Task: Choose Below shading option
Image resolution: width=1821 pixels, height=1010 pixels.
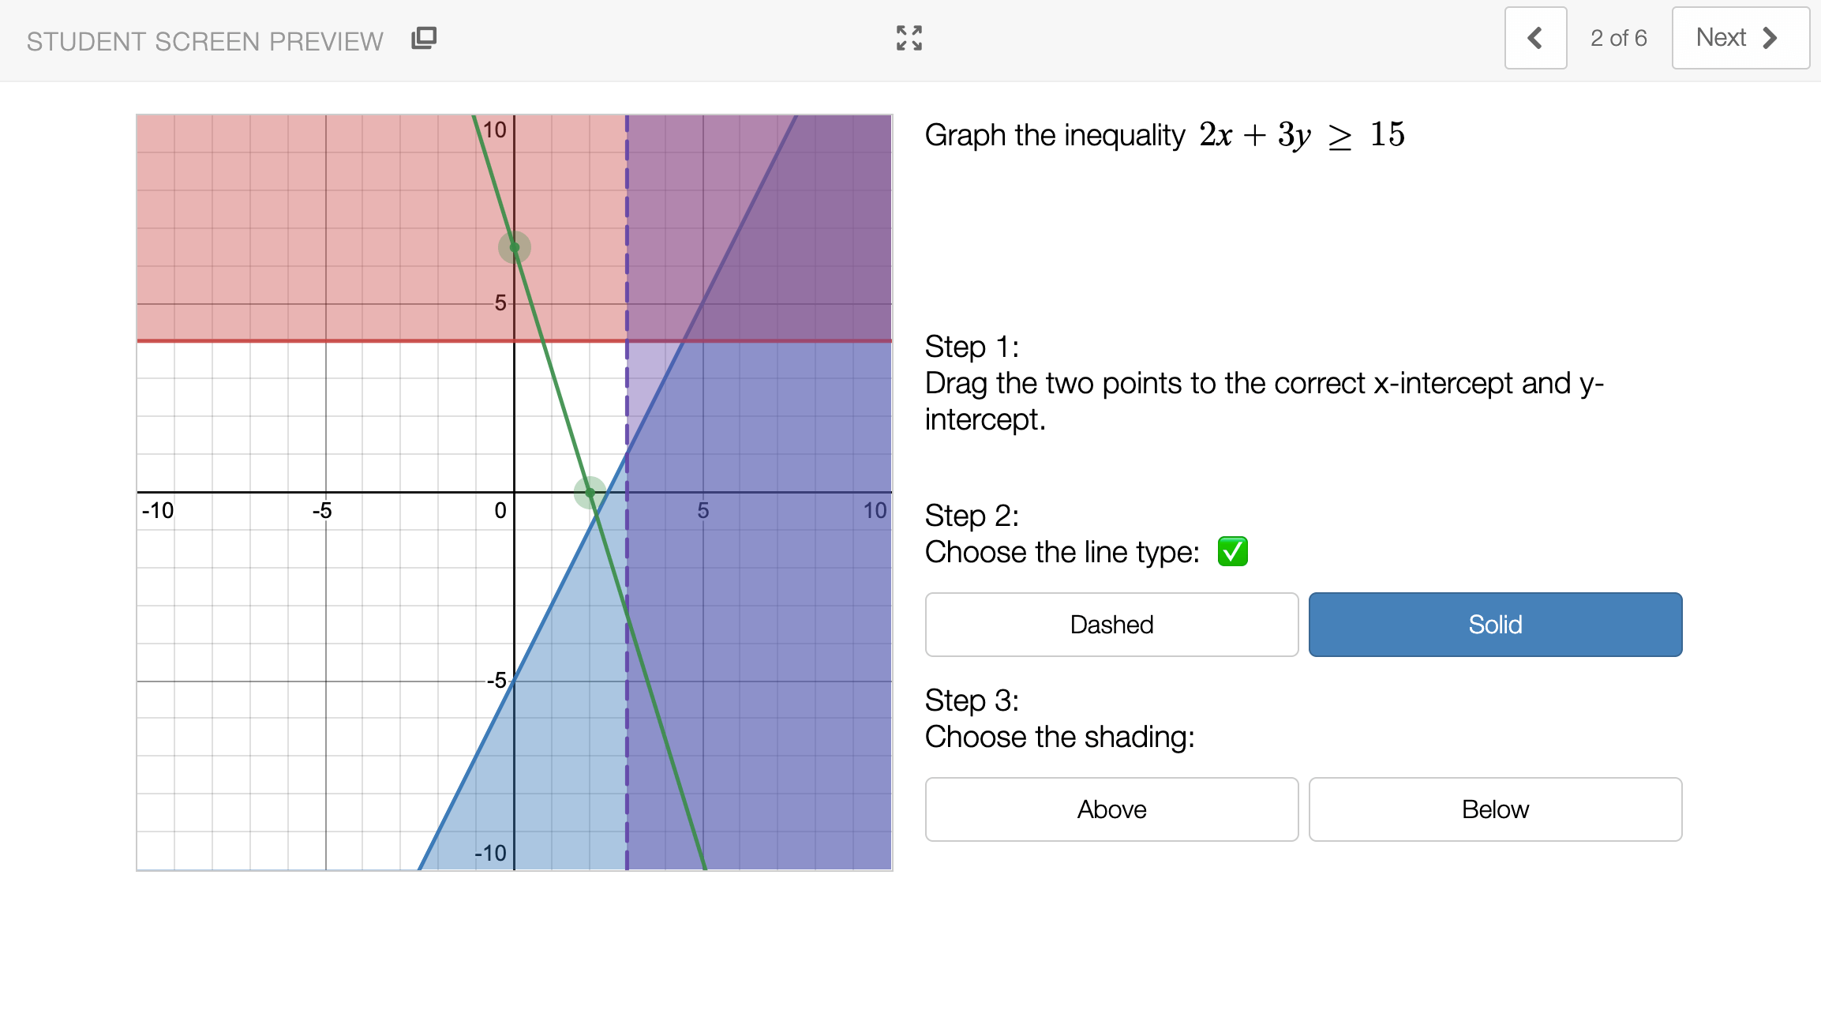Action: [x=1495, y=809]
